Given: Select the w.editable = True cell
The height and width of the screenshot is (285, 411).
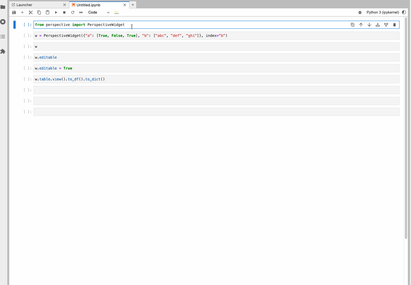Looking at the screenshot, I should pyautogui.click(x=216, y=68).
